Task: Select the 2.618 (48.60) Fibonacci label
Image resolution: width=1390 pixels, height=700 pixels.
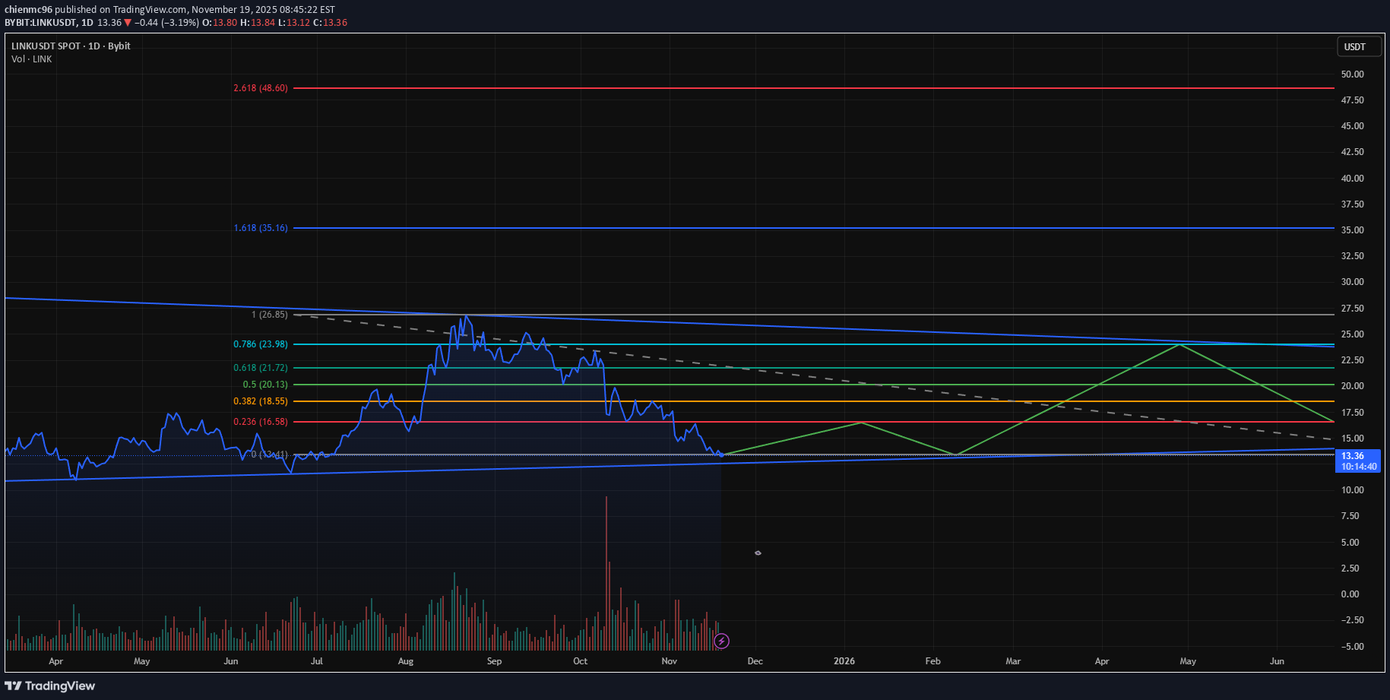Action: pos(261,88)
